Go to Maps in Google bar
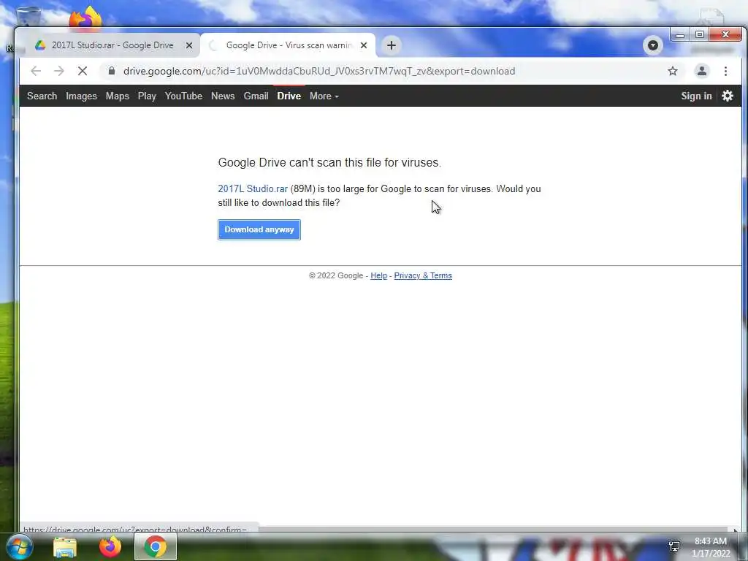Screen dimensions: 748x561 click(x=118, y=96)
